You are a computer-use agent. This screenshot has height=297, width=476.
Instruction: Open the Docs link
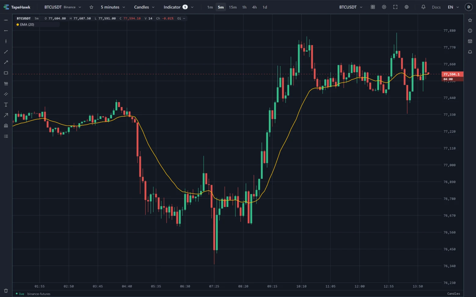tap(436, 7)
